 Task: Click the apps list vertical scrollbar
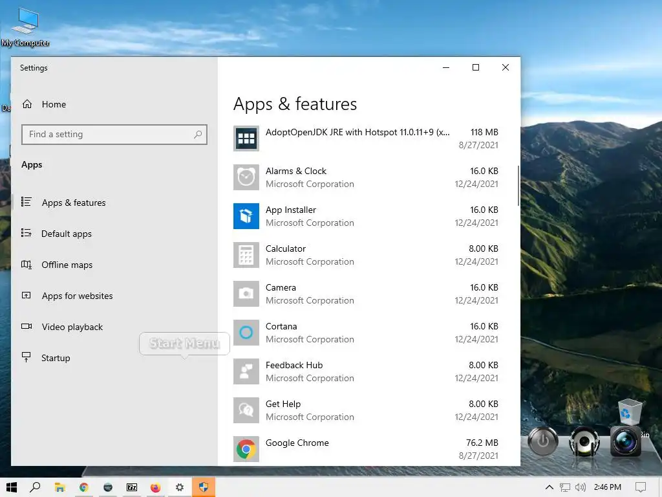point(518,186)
